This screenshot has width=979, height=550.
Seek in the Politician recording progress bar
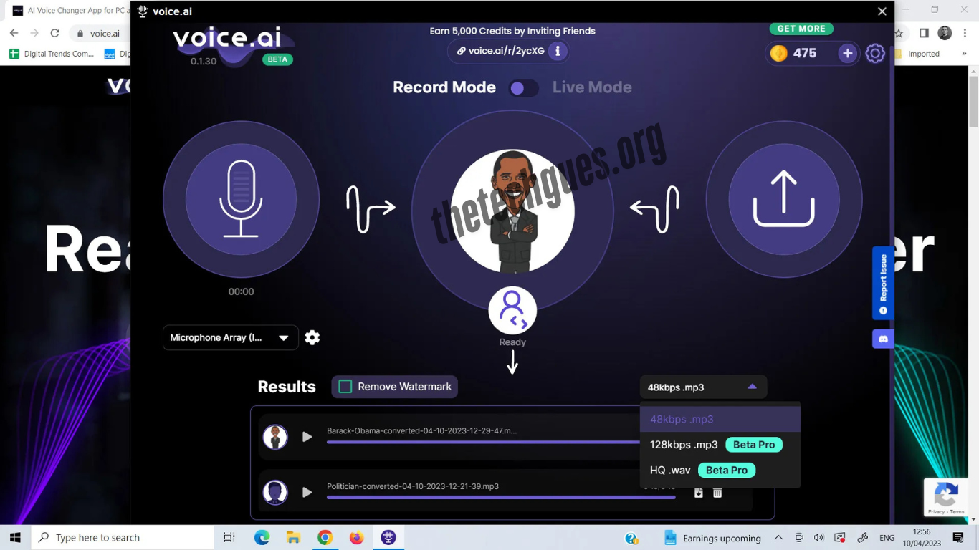[x=501, y=498]
